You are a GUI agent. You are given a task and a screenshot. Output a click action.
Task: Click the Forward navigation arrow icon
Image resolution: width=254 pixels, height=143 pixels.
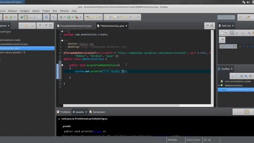point(134,17)
